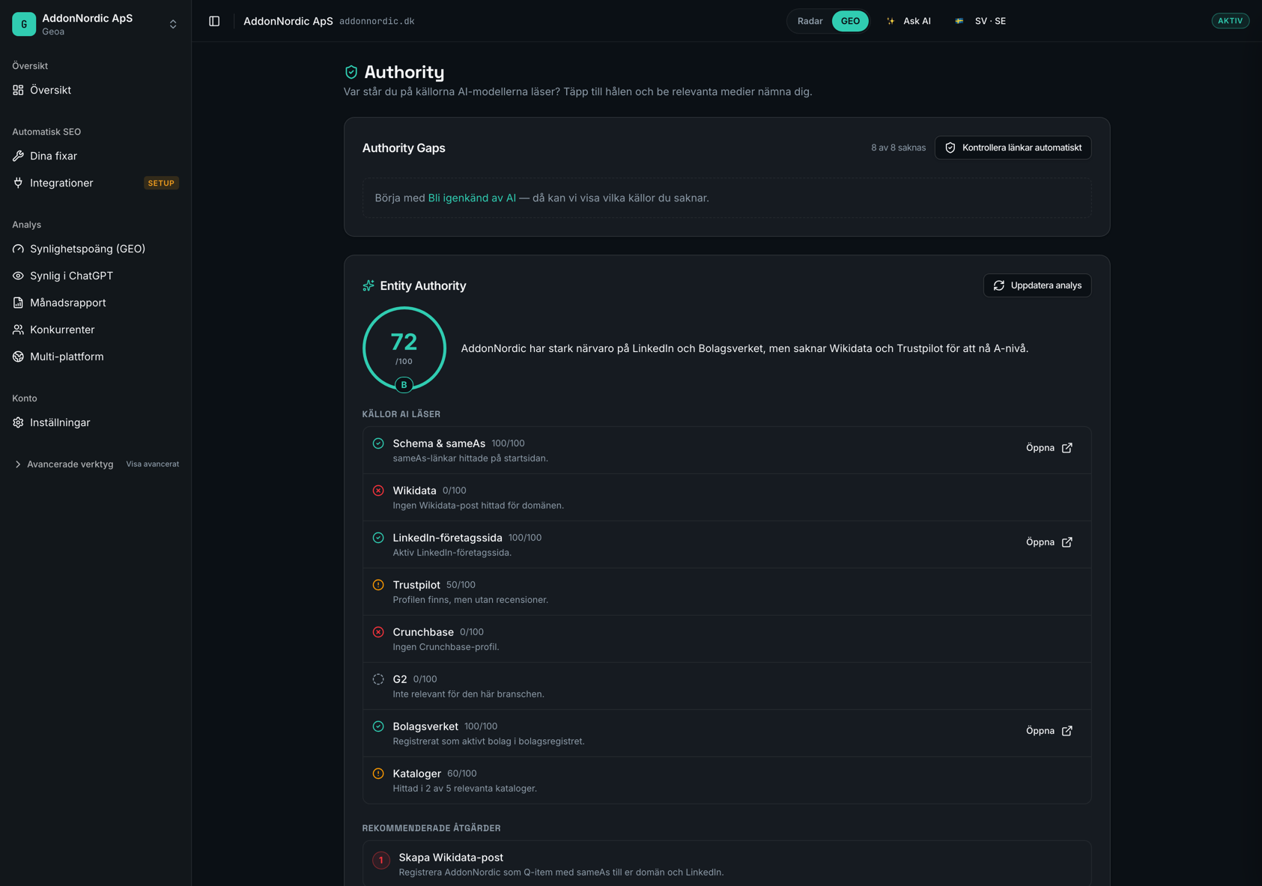Screen dimensions: 1262x886
Task: Click the people icon for Konkurrenter
Action: (x=18, y=330)
